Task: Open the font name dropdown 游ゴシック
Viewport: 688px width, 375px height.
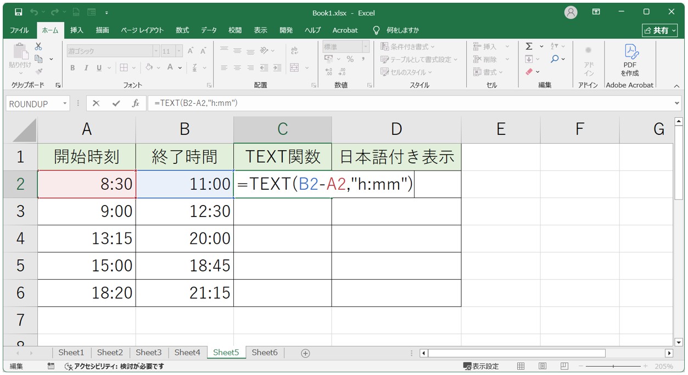Action: [155, 51]
